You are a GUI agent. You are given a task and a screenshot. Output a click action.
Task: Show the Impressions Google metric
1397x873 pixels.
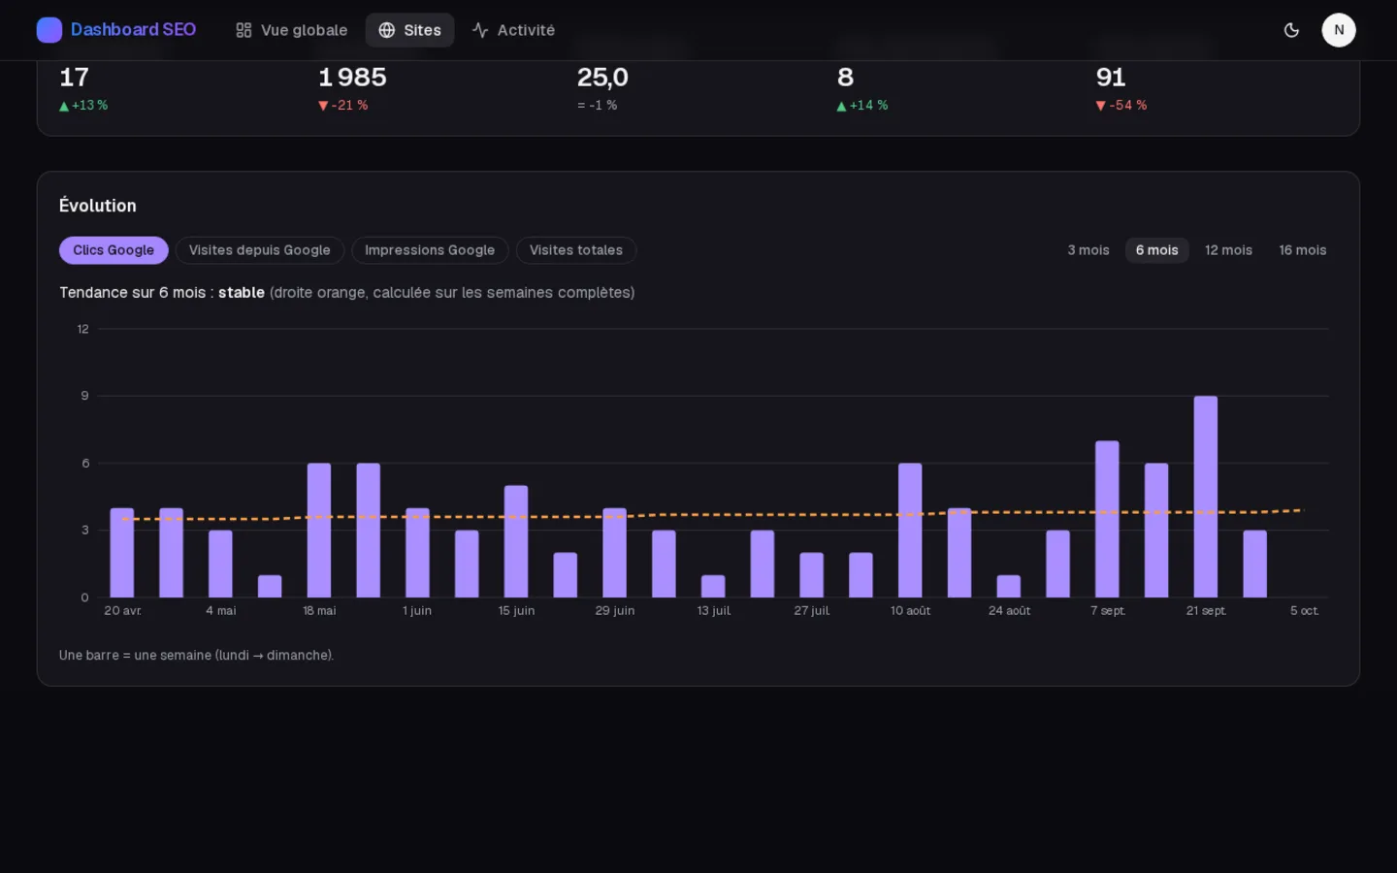coord(430,250)
